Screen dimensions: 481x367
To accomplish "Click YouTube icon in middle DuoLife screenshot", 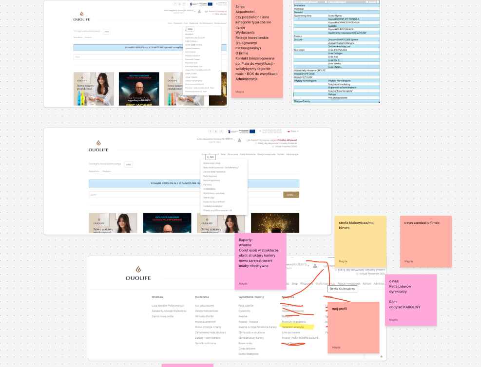I will pos(216,131).
